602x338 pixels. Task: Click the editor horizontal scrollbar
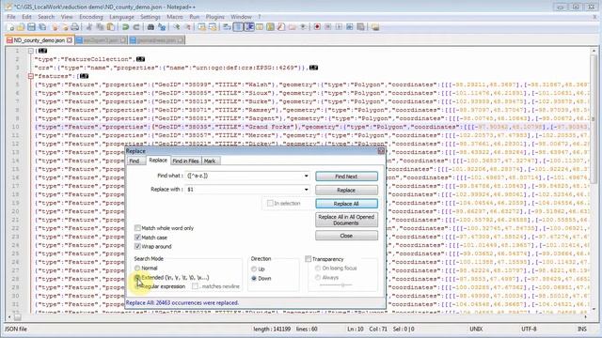click(297, 317)
